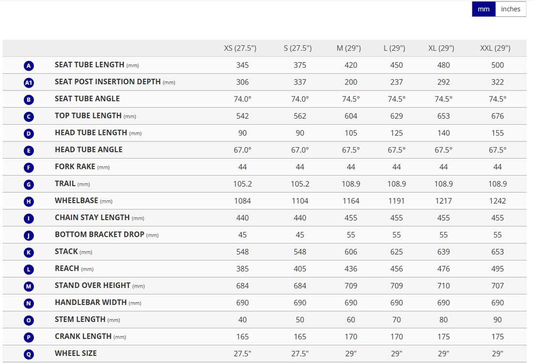The height and width of the screenshot is (363, 533).
Task: Click the H icon next to Wheelbase
Action: (29, 201)
